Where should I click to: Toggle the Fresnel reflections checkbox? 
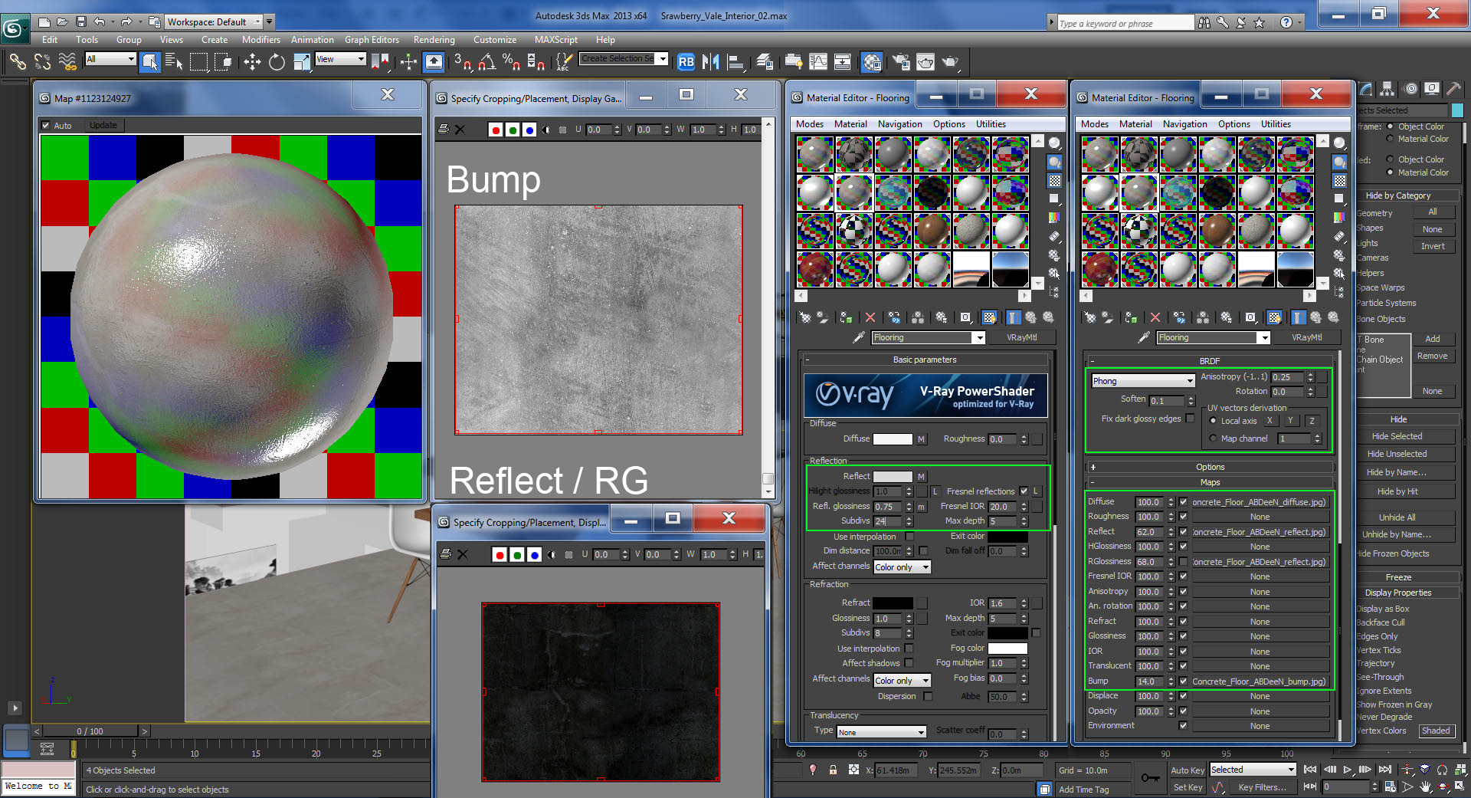[1024, 491]
